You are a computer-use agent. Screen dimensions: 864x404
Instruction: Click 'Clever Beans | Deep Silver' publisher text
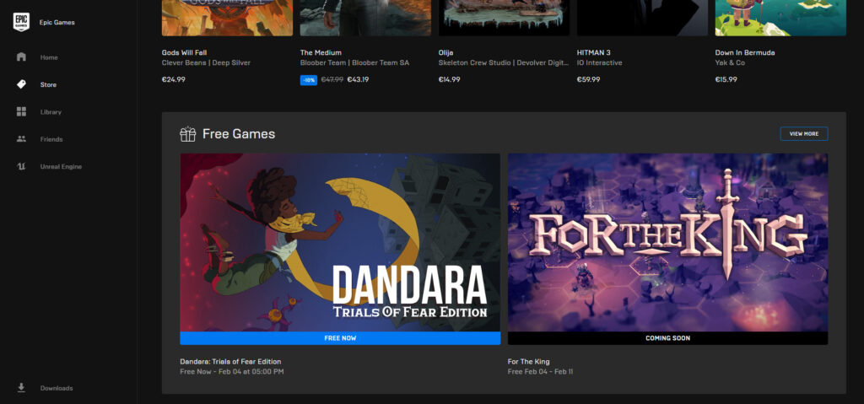206,62
